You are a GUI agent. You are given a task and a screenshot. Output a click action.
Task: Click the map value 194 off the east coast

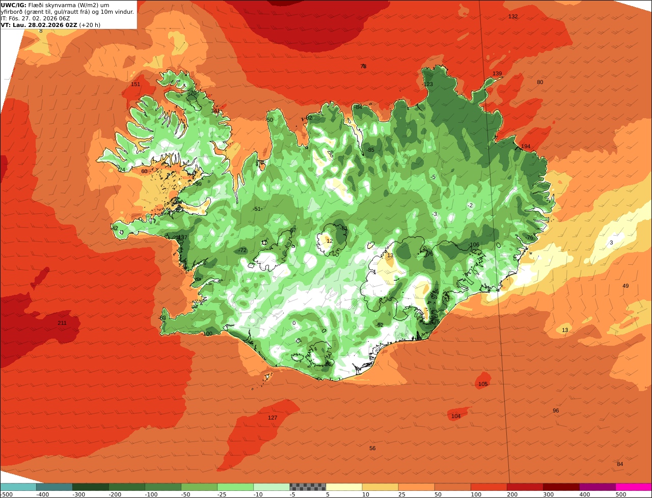pos(526,147)
